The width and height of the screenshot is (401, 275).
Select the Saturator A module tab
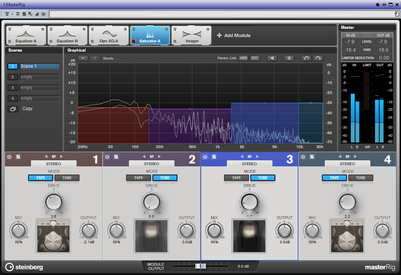tap(150, 36)
